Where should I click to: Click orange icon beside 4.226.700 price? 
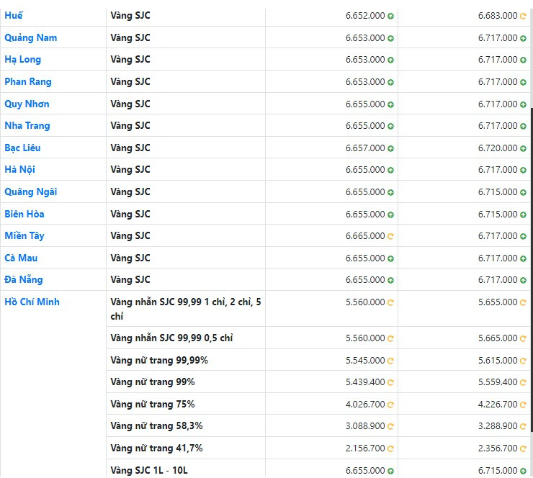point(523,405)
